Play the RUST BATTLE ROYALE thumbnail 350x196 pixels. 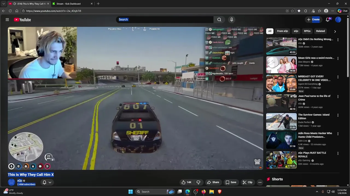pyautogui.click(x=281, y=160)
